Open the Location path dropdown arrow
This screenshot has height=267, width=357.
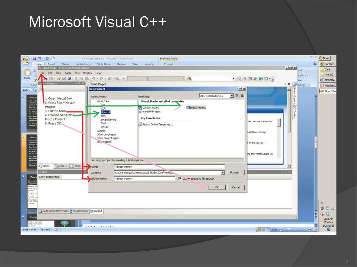pos(222,173)
